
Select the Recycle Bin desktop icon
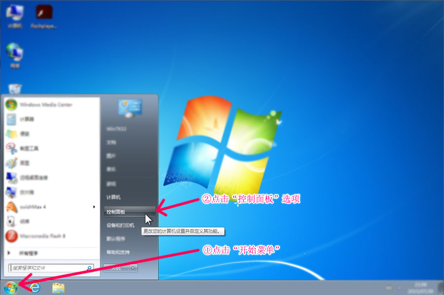point(15,89)
